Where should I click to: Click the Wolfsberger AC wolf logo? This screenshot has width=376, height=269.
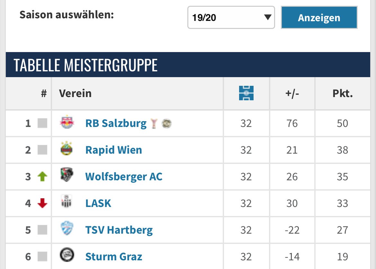tap(67, 175)
